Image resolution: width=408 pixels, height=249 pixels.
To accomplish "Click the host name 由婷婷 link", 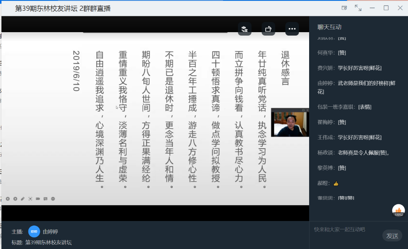I will [x=50, y=231].
